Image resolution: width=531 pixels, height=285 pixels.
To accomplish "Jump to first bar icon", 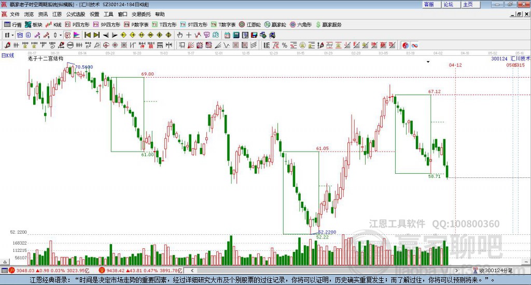I will (x=87, y=35).
